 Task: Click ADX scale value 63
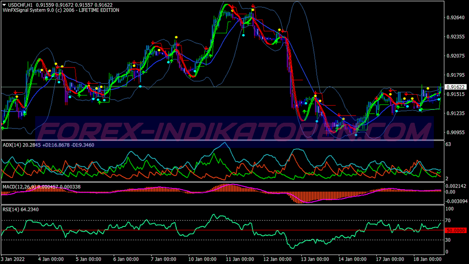click(x=448, y=144)
